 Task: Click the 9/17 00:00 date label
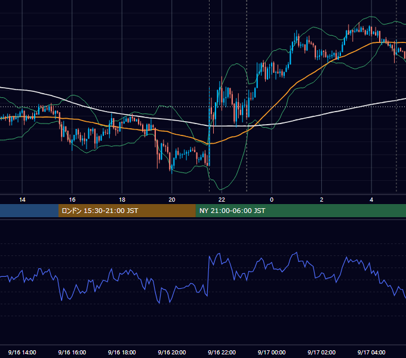[x=272, y=352]
